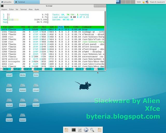Click the F3 Search button in htop
The image size is (166, 133).
pyautogui.click(x=26, y=69)
